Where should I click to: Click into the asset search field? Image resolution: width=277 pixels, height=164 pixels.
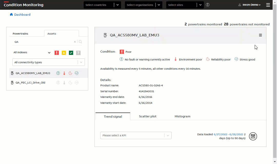point(43,42)
